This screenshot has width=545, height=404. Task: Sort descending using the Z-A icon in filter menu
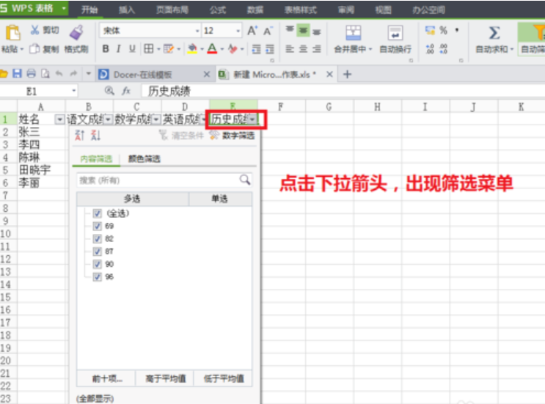tap(95, 136)
